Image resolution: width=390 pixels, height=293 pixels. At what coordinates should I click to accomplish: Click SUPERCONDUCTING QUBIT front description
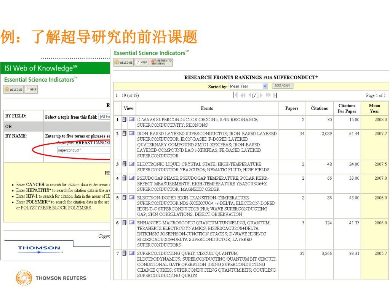tap(206, 264)
